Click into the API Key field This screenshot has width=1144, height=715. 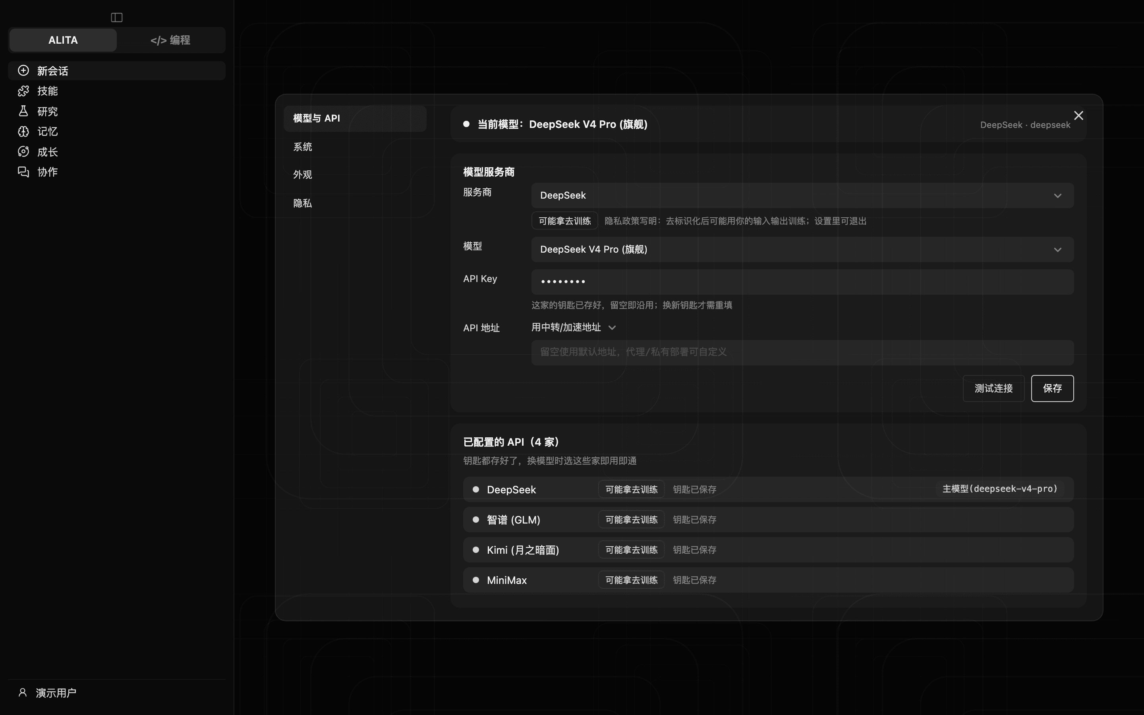click(802, 282)
